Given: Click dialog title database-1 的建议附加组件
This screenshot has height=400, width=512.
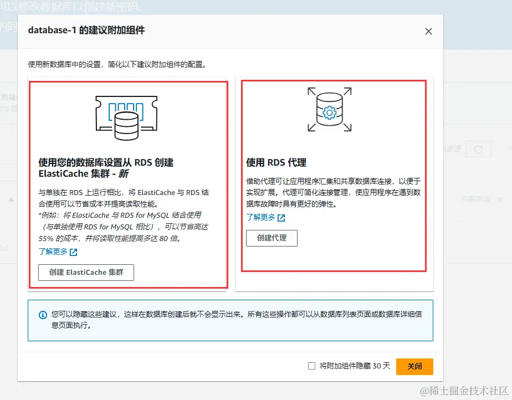Looking at the screenshot, I should (86, 30).
